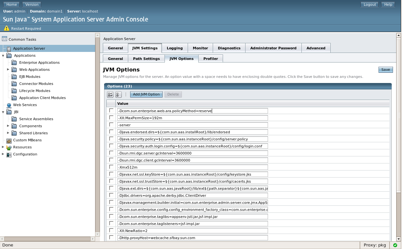Check the -XX:MaxPermSize=192m option box
The image size is (402, 249).
tap(111, 117)
